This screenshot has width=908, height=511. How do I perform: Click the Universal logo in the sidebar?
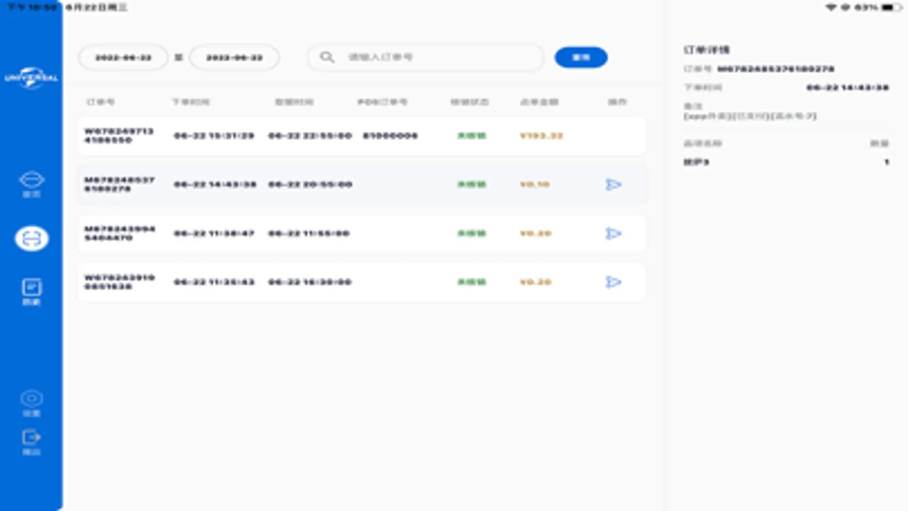(31, 78)
